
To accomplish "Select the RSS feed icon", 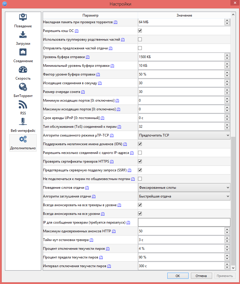I will (23, 104).
